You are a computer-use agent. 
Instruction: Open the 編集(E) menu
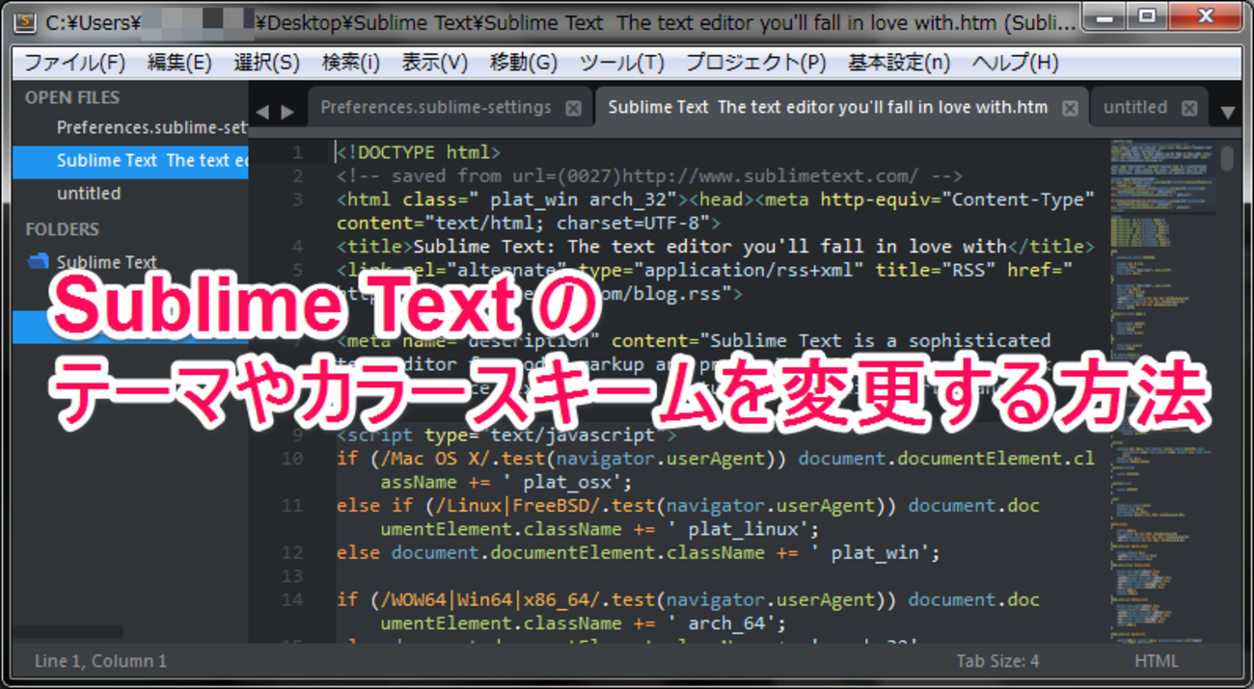[179, 63]
